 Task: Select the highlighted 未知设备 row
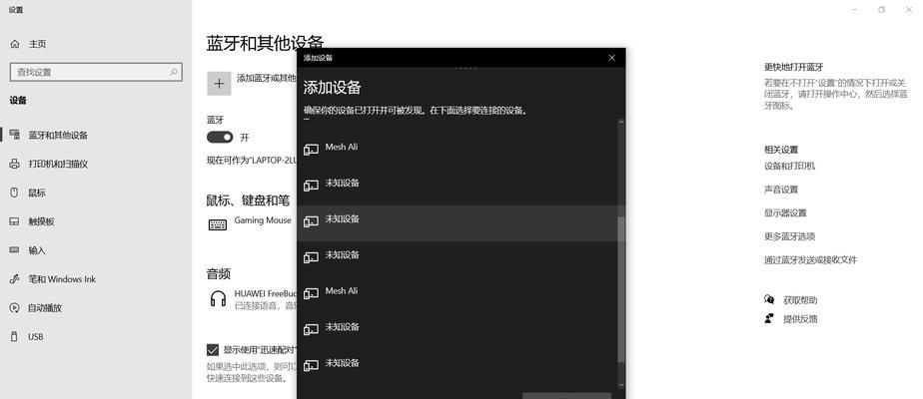pyautogui.click(x=457, y=223)
